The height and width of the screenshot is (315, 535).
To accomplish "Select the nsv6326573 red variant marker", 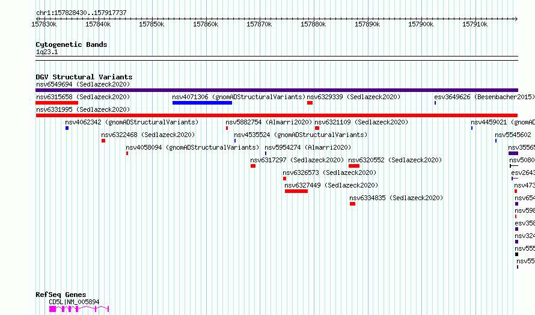I will (x=284, y=179).
